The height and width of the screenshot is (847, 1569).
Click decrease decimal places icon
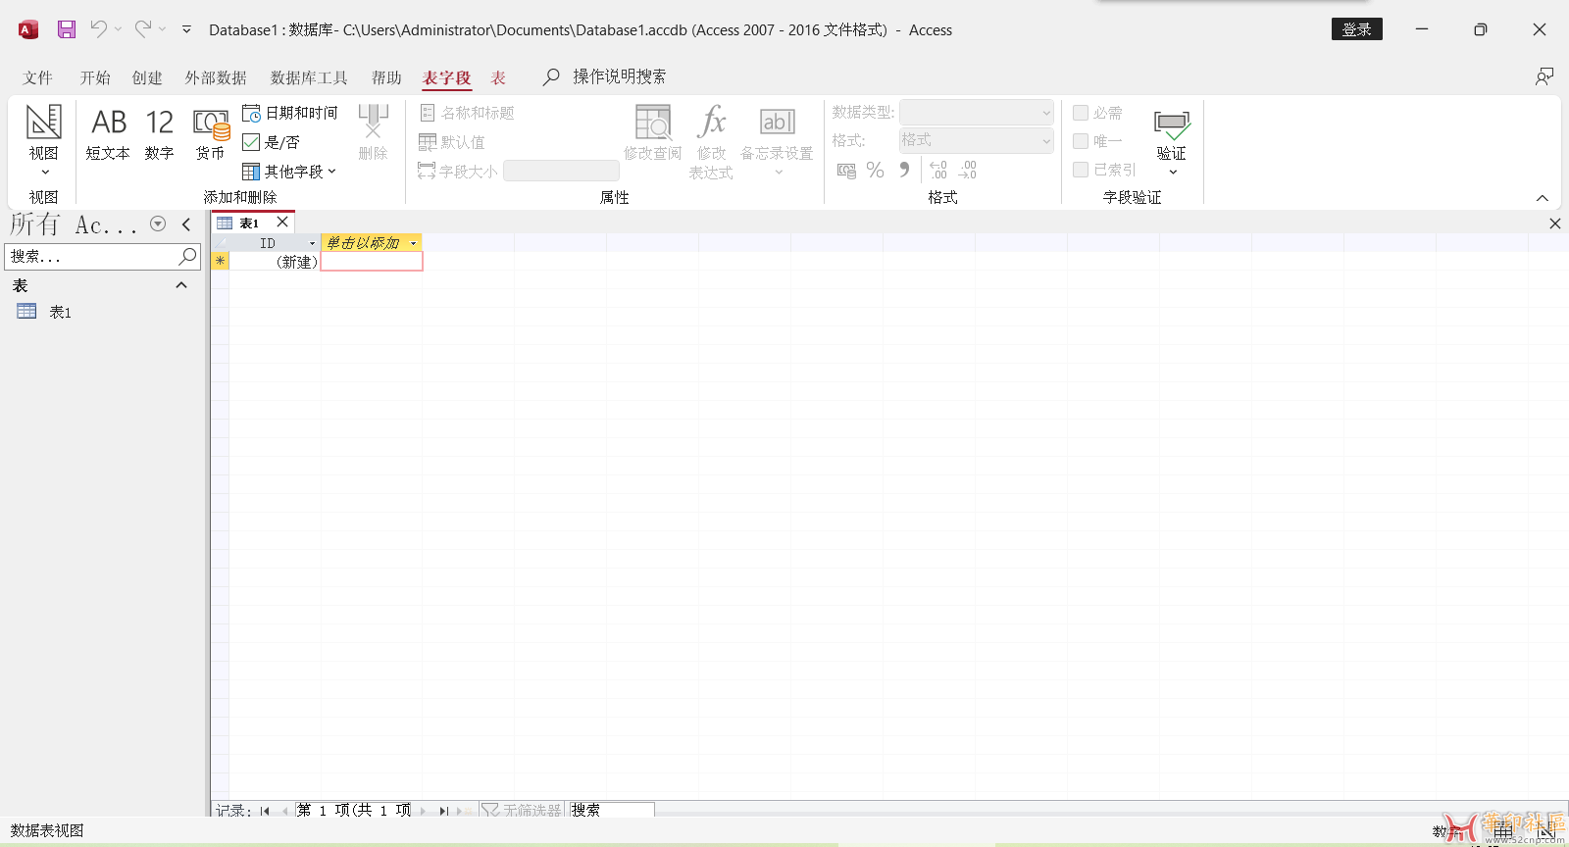coord(967,171)
